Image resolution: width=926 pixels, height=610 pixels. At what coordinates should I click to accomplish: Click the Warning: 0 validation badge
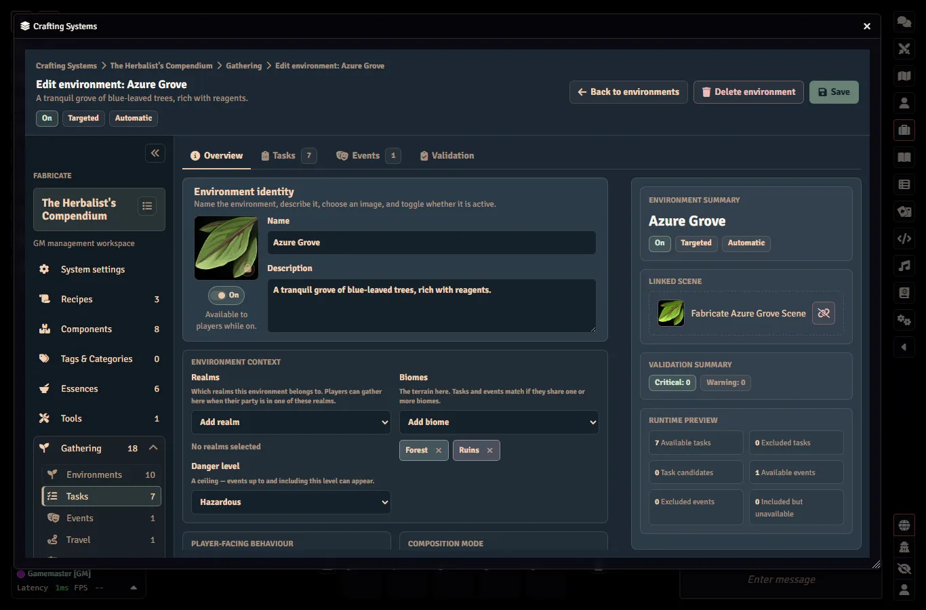point(726,383)
